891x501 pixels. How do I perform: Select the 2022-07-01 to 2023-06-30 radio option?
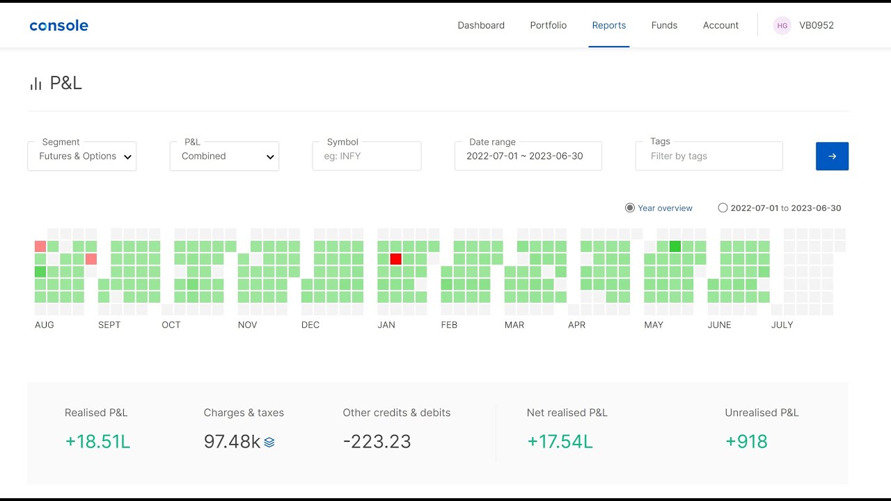point(723,208)
